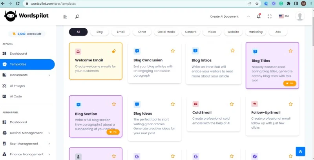Open the Blog Ideas template card title
314x160 pixels.
pyautogui.click(x=143, y=113)
